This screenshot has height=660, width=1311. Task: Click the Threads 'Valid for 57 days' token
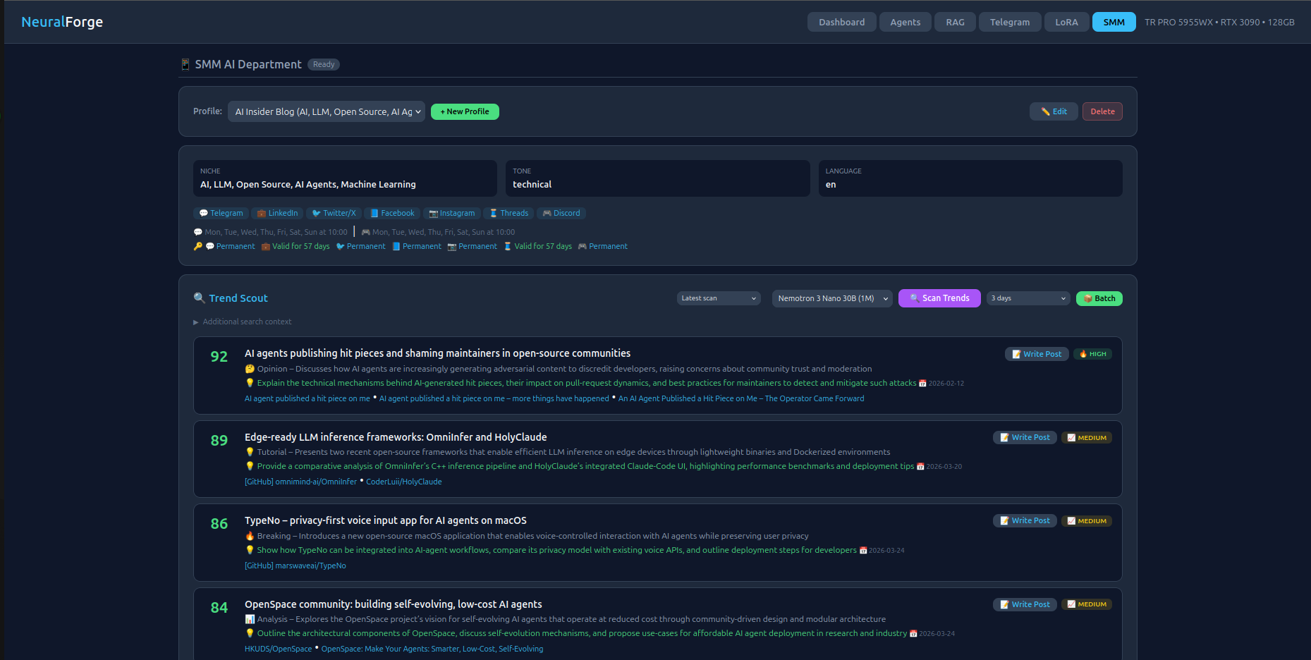tap(537, 246)
